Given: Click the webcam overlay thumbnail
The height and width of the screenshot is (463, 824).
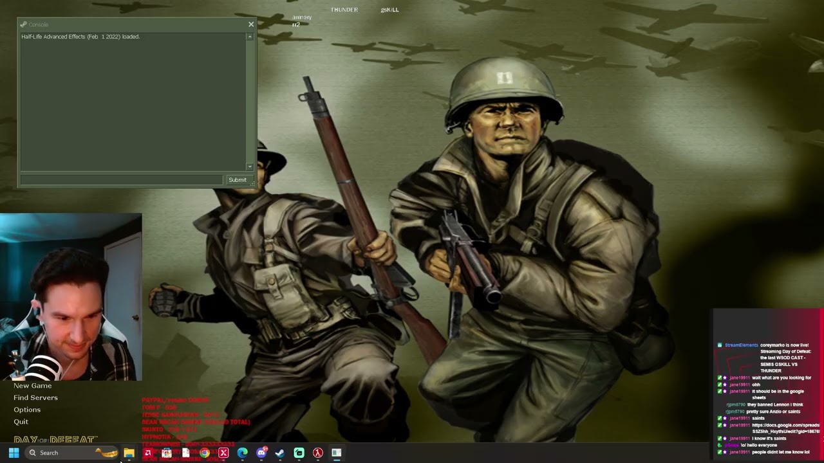Looking at the screenshot, I should [x=71, y=297].
